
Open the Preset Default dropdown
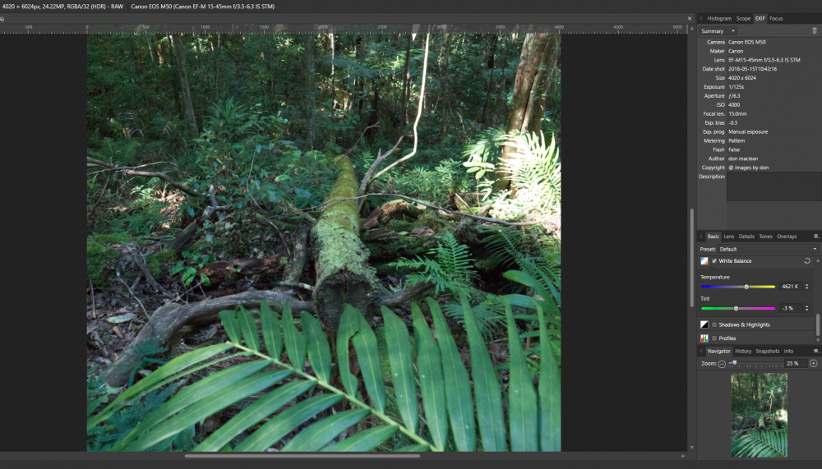coord(768,250)
